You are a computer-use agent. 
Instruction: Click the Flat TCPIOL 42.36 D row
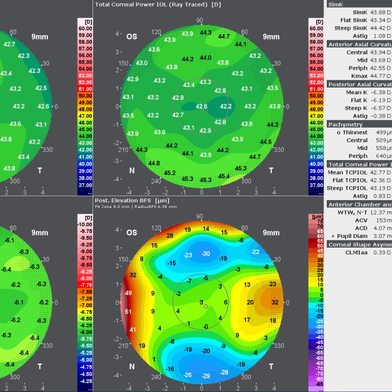point(361,180)
